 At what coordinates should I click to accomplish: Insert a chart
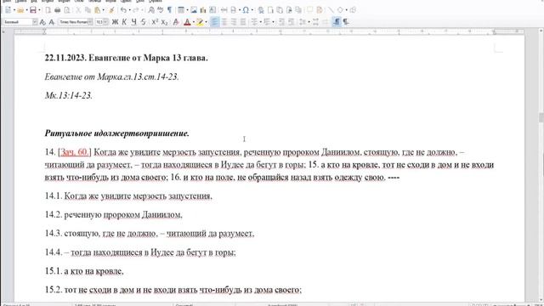(203, 10)
